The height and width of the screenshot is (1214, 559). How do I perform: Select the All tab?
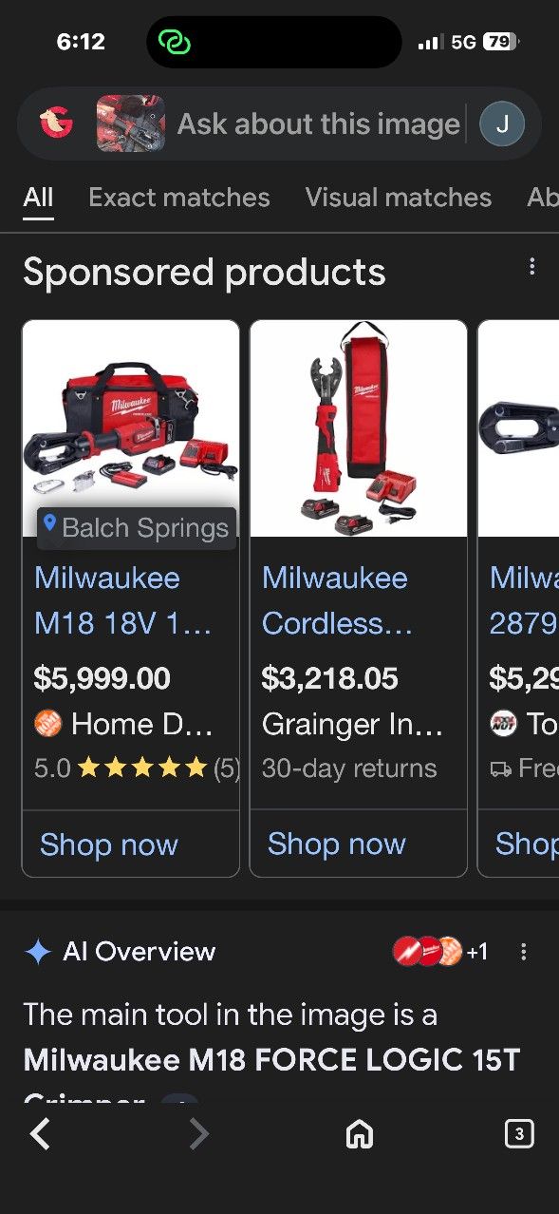click(x=38, y=198)
